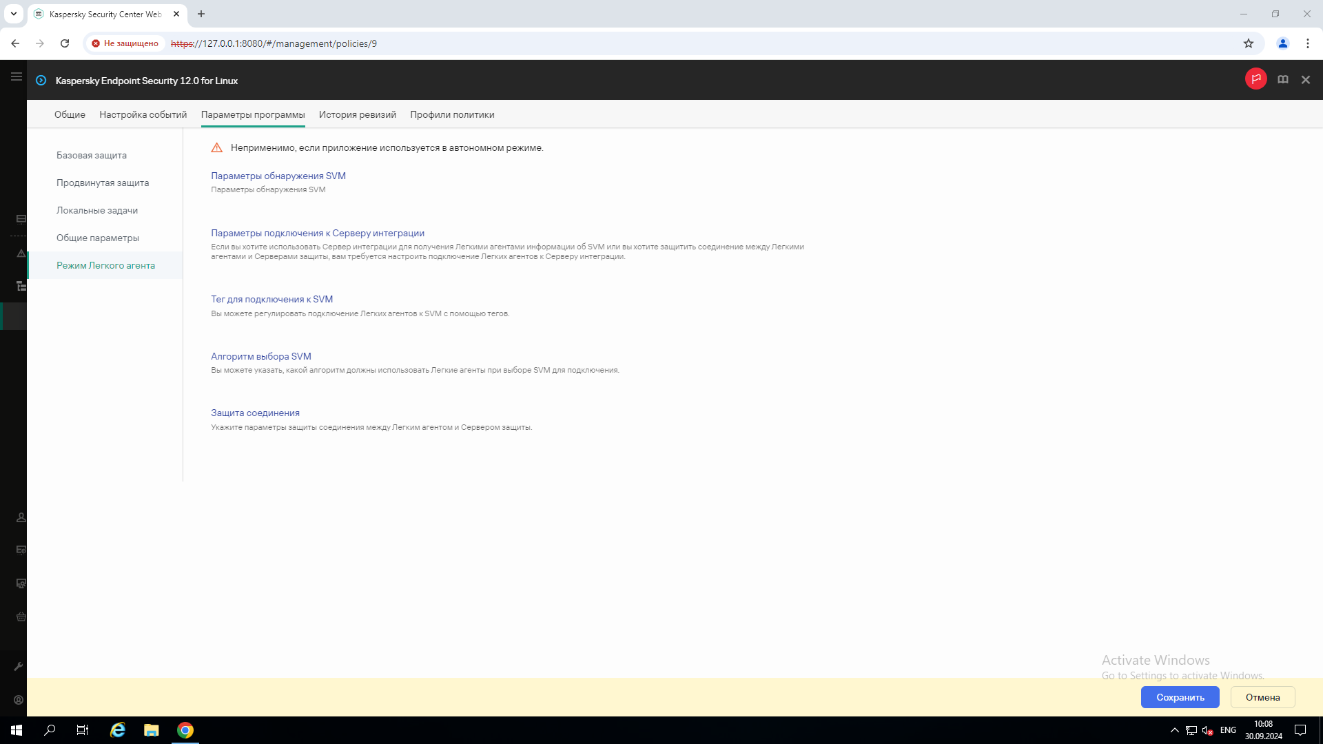
Task: Open the help book icon
Action: point(1283,80)
